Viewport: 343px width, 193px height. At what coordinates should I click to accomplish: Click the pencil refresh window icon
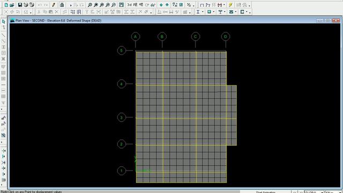click(x=54, y=5)
